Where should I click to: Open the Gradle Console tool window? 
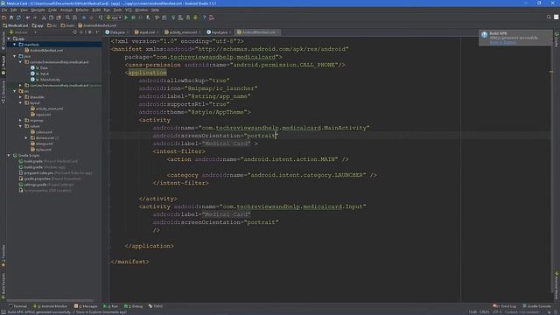point(536,306)
